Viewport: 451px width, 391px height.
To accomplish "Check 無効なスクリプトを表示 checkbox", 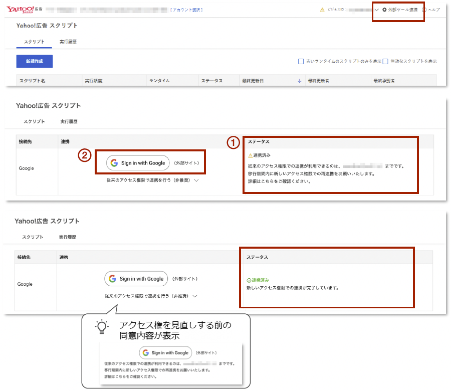I will (385, 62).
